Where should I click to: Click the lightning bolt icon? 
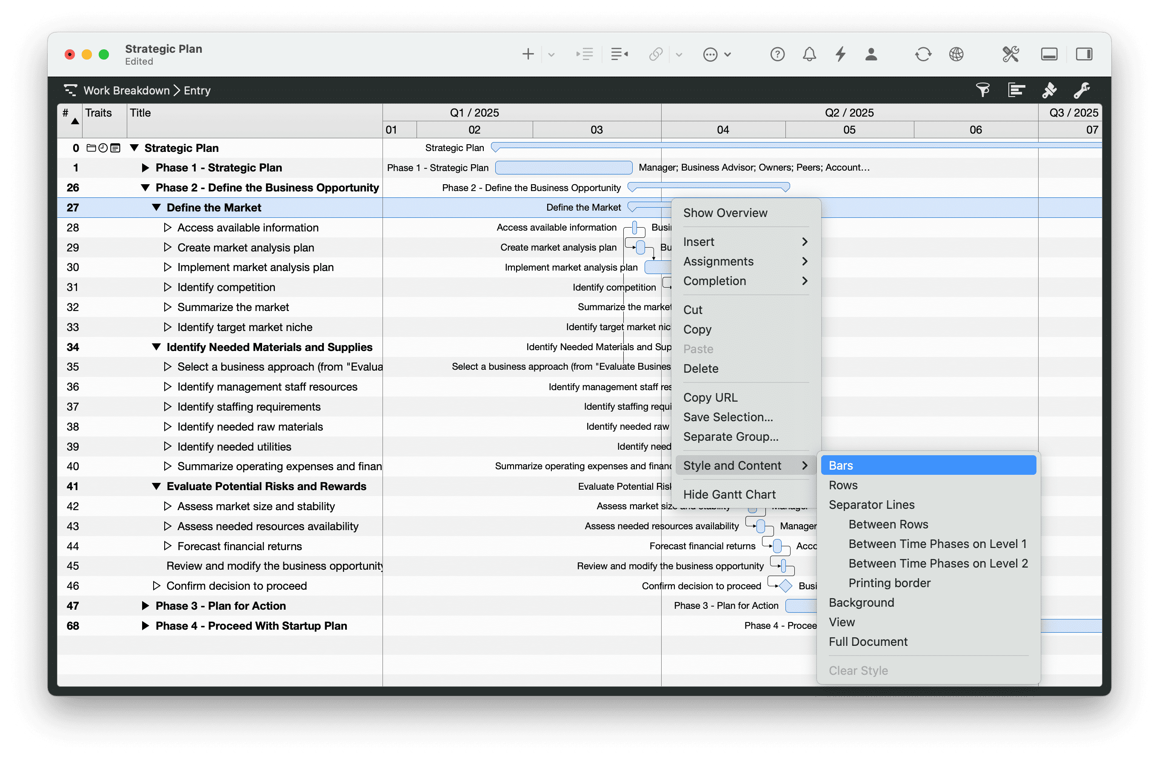[840, 54]
